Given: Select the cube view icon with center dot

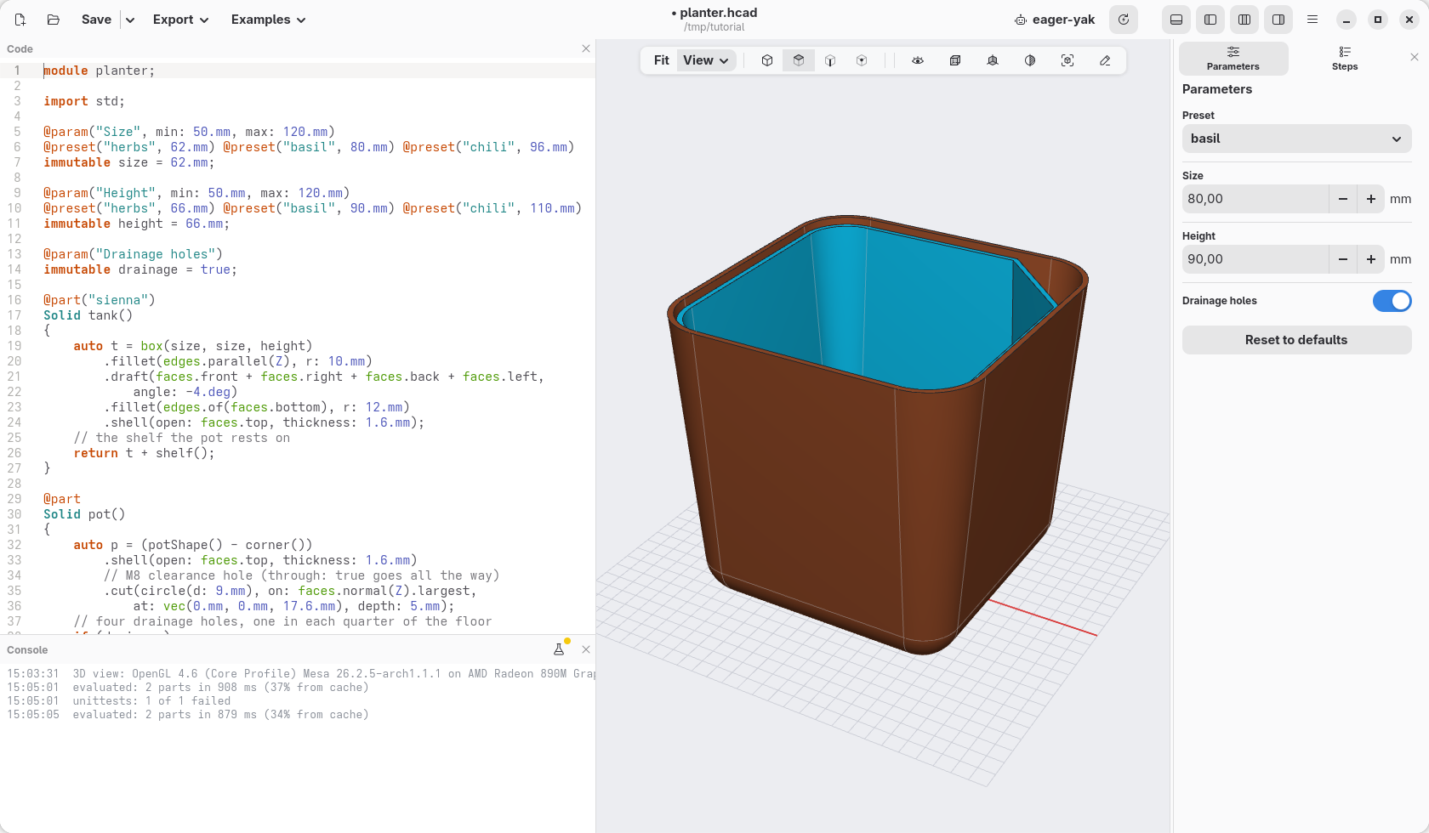Looking at the screenshot, I should (862, 60).
